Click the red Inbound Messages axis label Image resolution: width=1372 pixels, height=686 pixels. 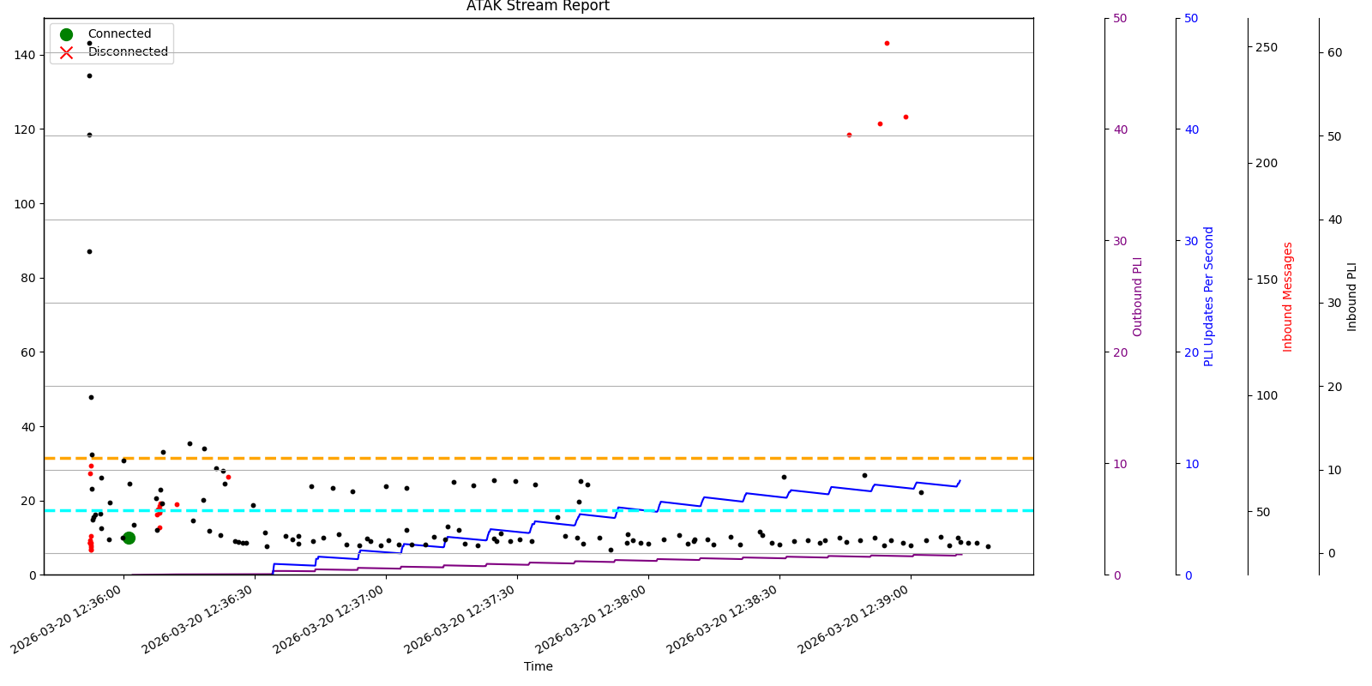pos(1287,297)
